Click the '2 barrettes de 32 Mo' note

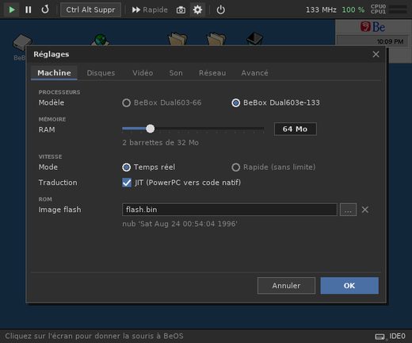[160, 143]
